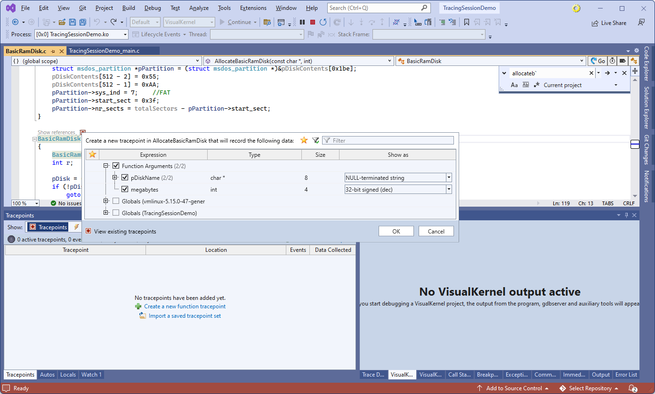Expand the pDiskName tree node

pos(115,178)
